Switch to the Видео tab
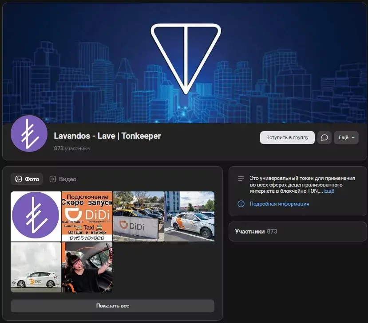The width and height of the screenshot is (368, 323). pos(63,179)
